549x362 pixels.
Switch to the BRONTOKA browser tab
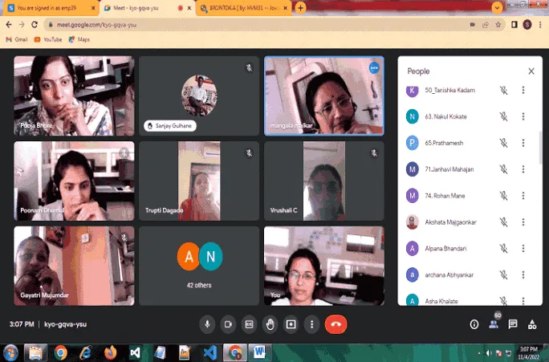[244, 8]
